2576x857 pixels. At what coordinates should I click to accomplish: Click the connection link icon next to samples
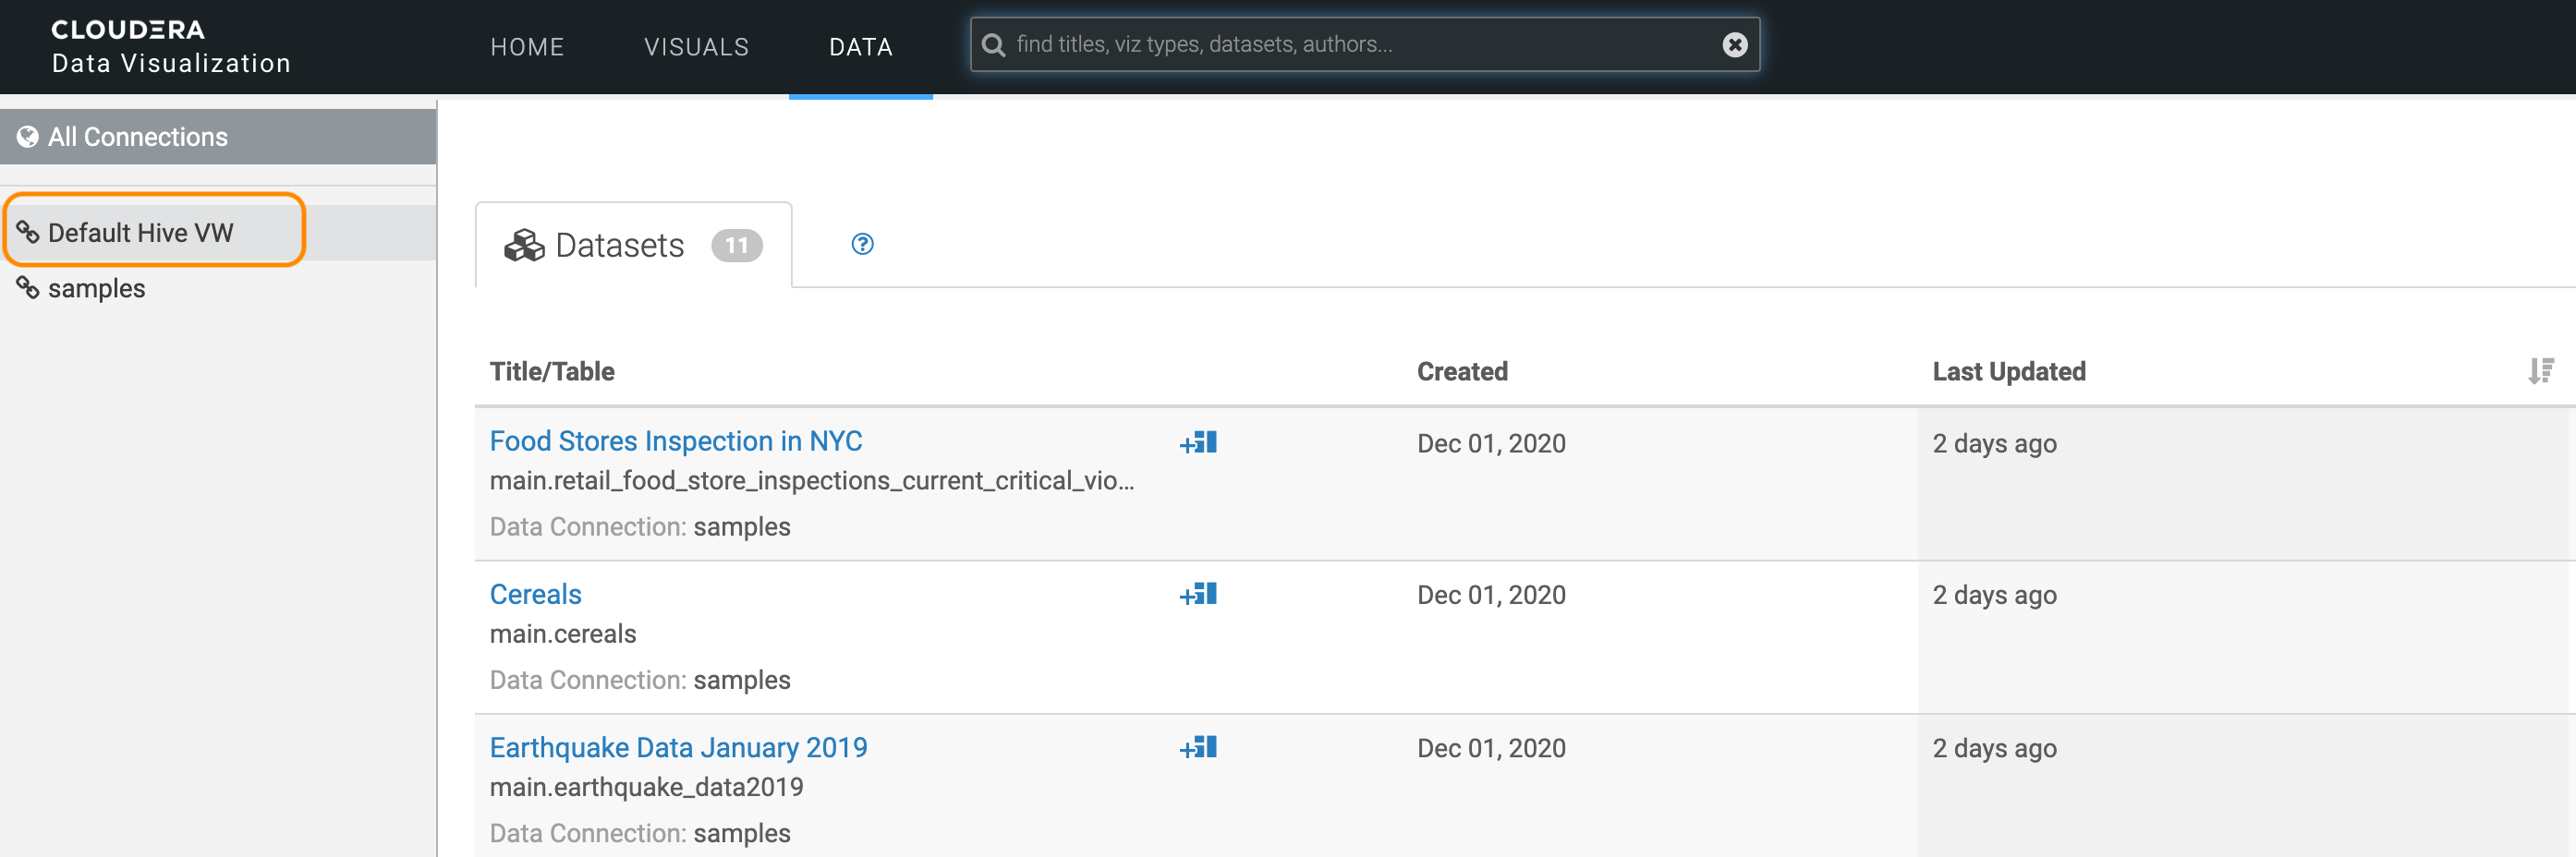(x=28, y=288)
